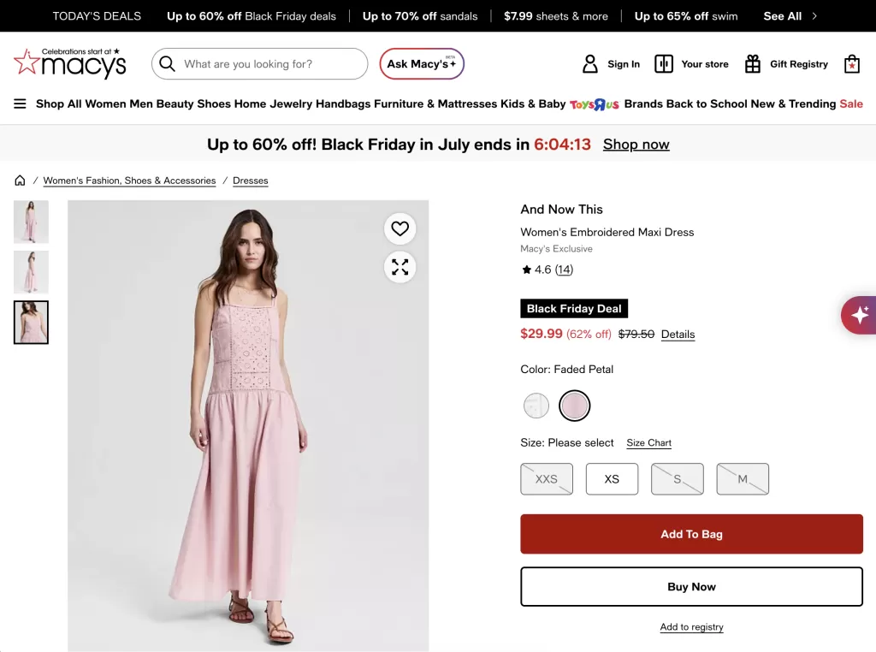Select size M option
The width and height of the screenshot is (876, 652).
click(743, 479)
